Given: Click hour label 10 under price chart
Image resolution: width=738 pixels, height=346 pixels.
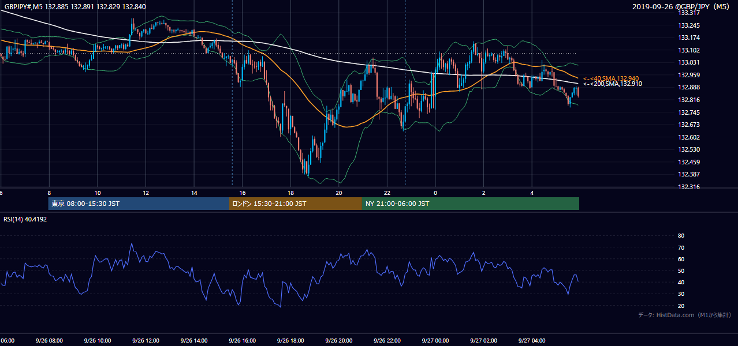Looking at the screenshot, I should [x=98, y=193].
